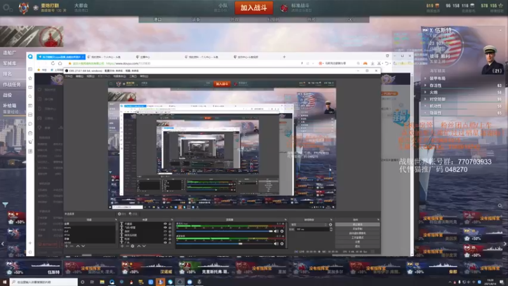Viewport: 508px width, 286px height.
Task: Open 文件 menu in OBS
Action: click(69, 76)
